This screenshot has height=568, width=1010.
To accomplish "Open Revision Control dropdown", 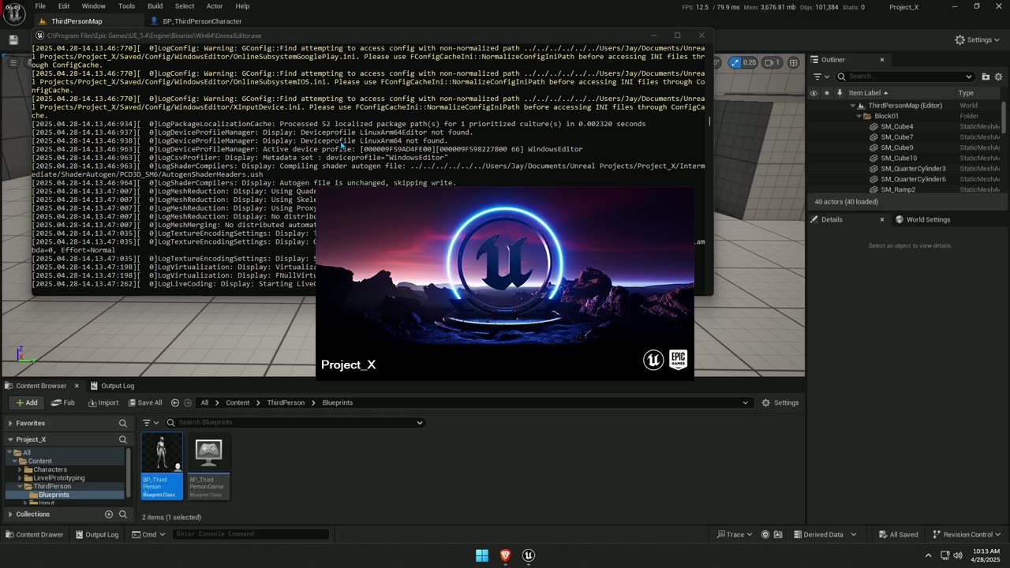I will pos(967,534).
